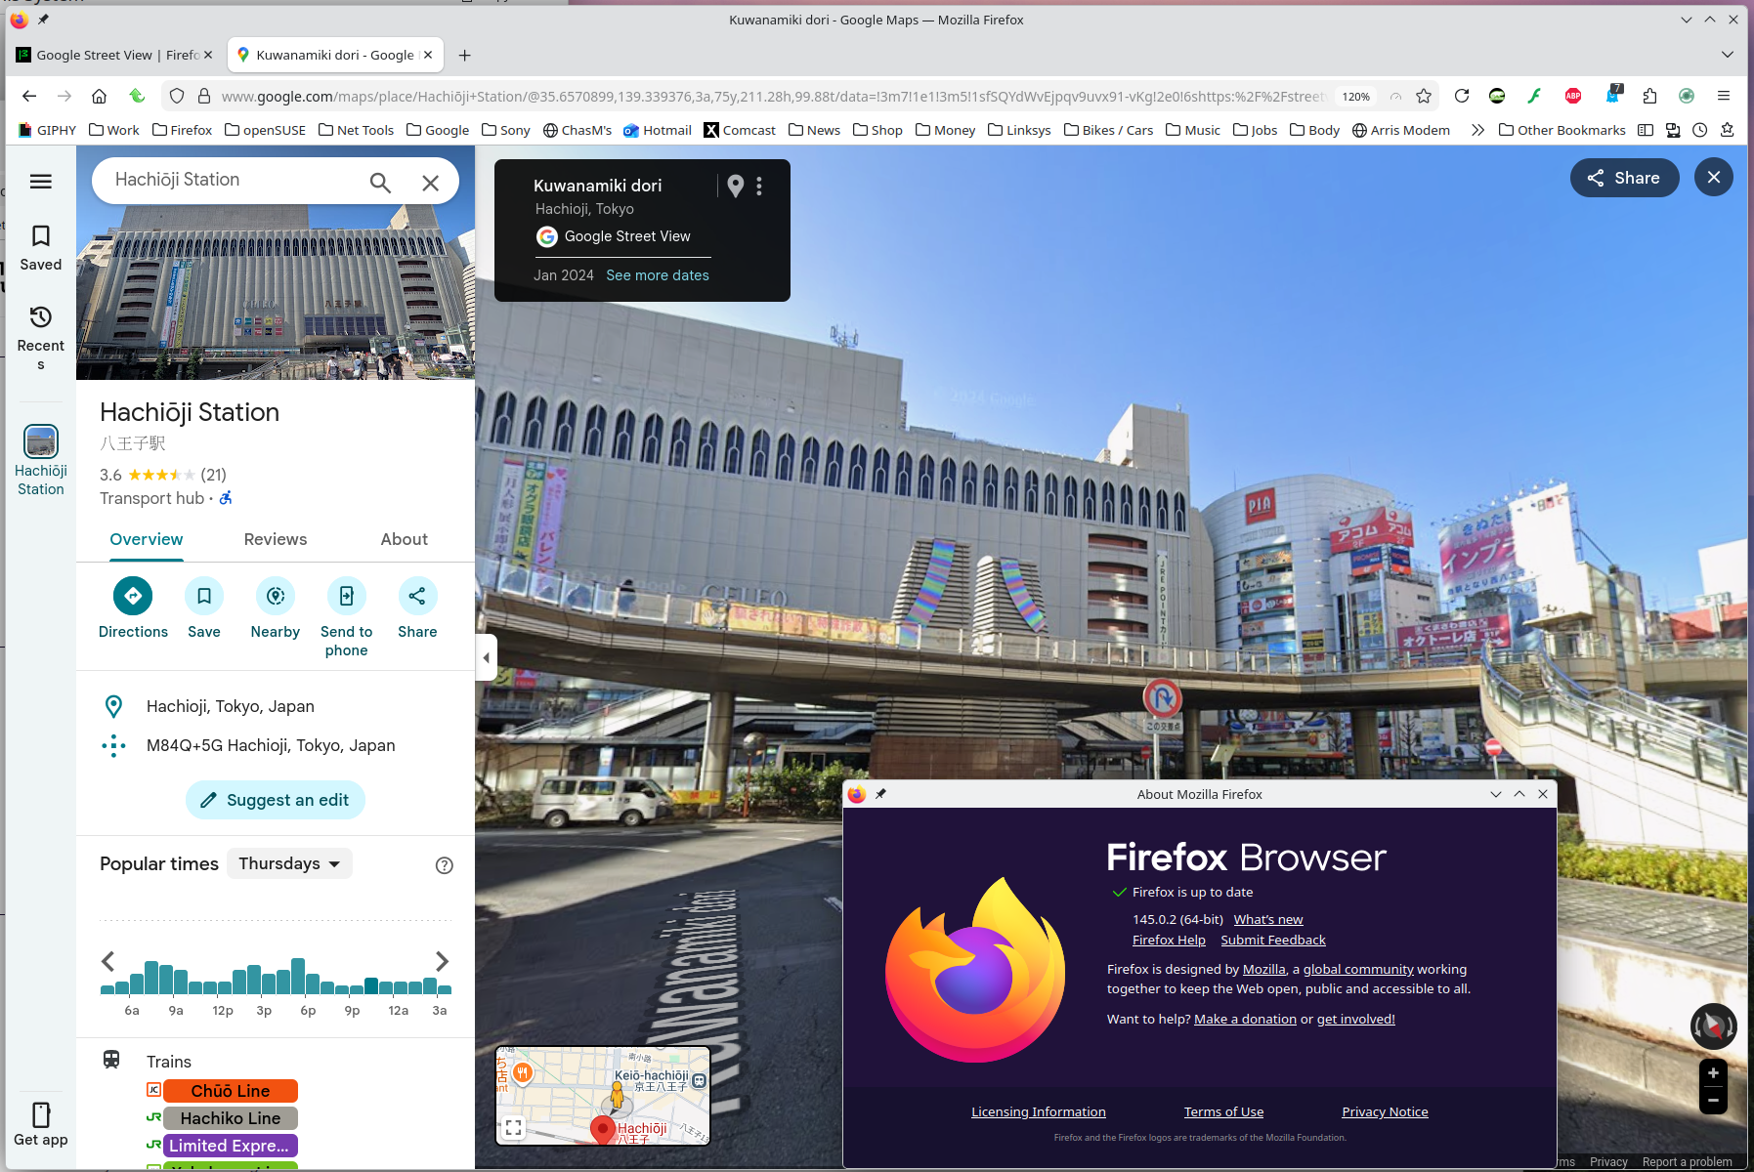Viewport: 1754px width, 1172px height.
Task: Click the See more dates link
Action: (x=658, y=275)
